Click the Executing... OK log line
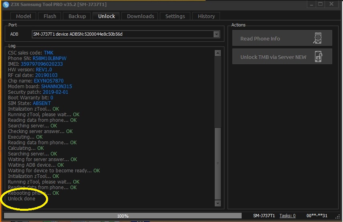Image resolution: width=343 pixels, height=222 pixels. 25,137
